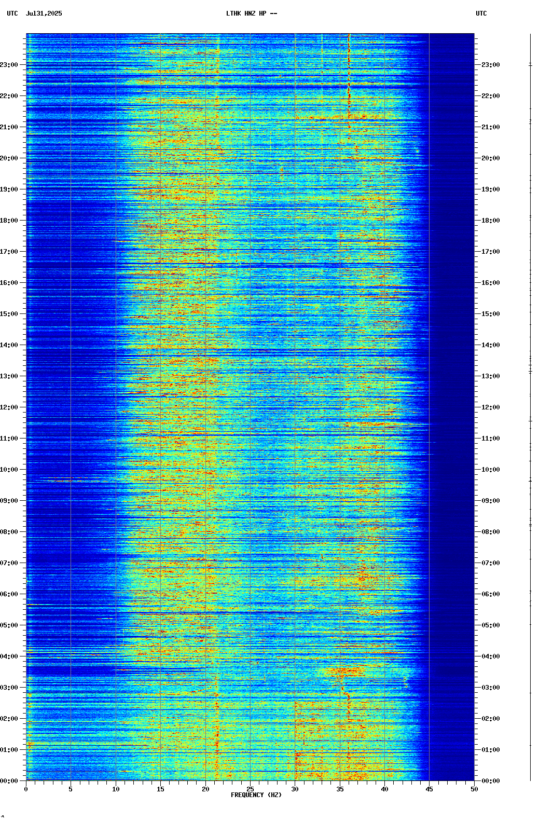Image resolution: width=553 pixels, height=822 pixels.
Task: Select the 50 Hz frequency tick label
Action: 474,789
